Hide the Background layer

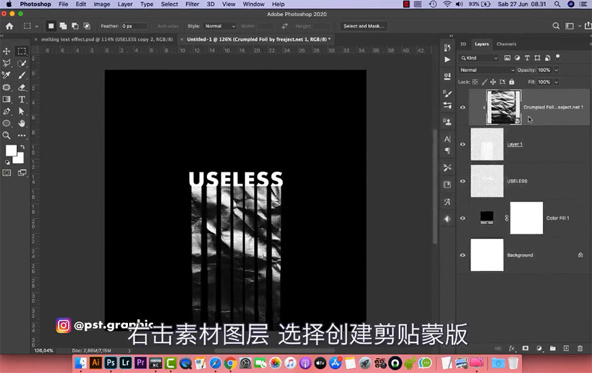[x=463, y=255]
